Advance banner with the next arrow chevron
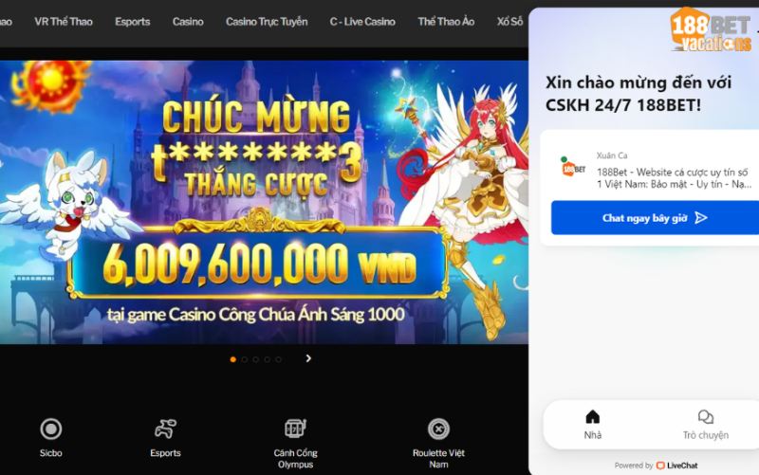759x475 pixels. 308,358
